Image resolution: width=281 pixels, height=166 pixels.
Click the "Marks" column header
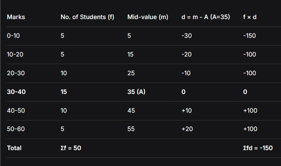click(x=16, y=17)
